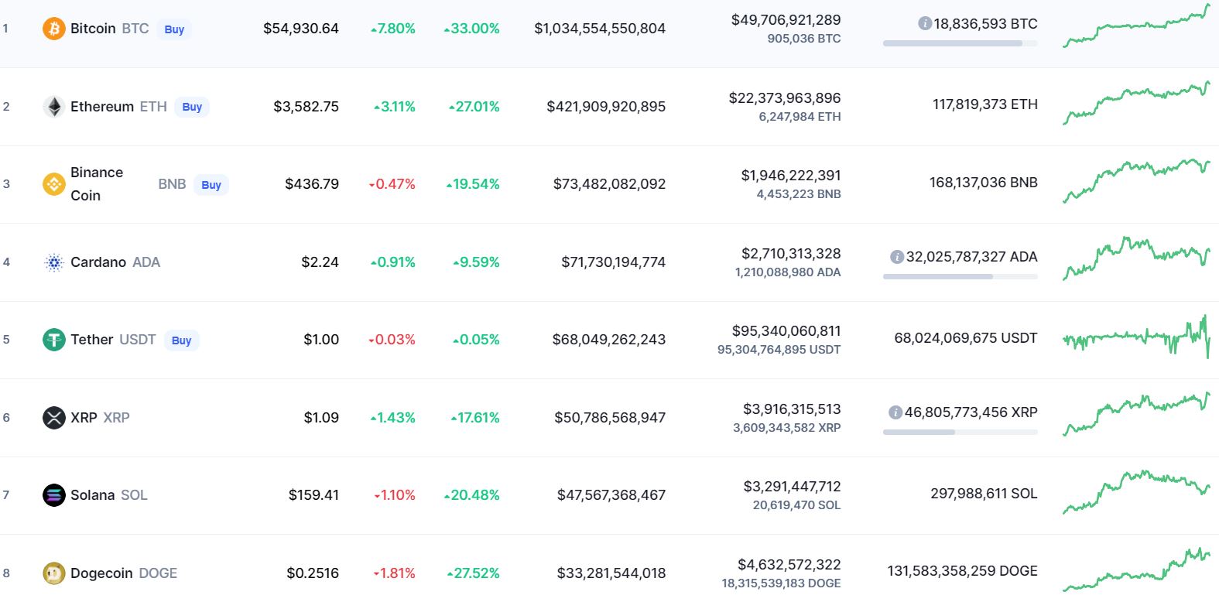Click the Tether logo icon
Screen dimensions: 1219x602
[53, 340]
